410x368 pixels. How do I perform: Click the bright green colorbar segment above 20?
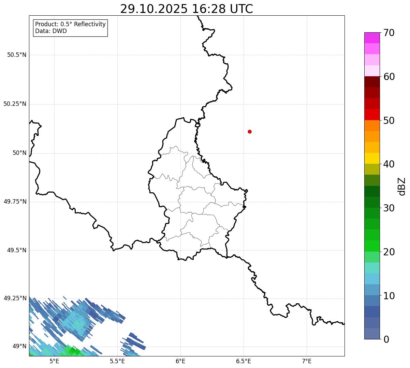coord(372,246)
